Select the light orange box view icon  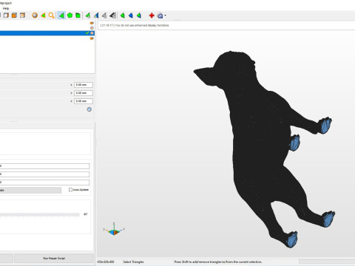pyautogui.click(x=22, y=16)
